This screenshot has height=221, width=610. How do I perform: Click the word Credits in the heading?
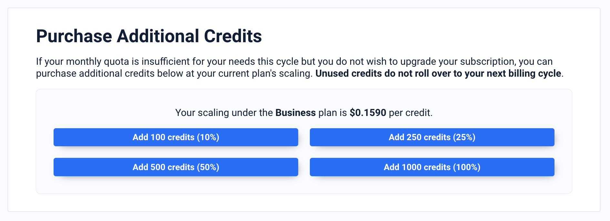coord(233,36)
